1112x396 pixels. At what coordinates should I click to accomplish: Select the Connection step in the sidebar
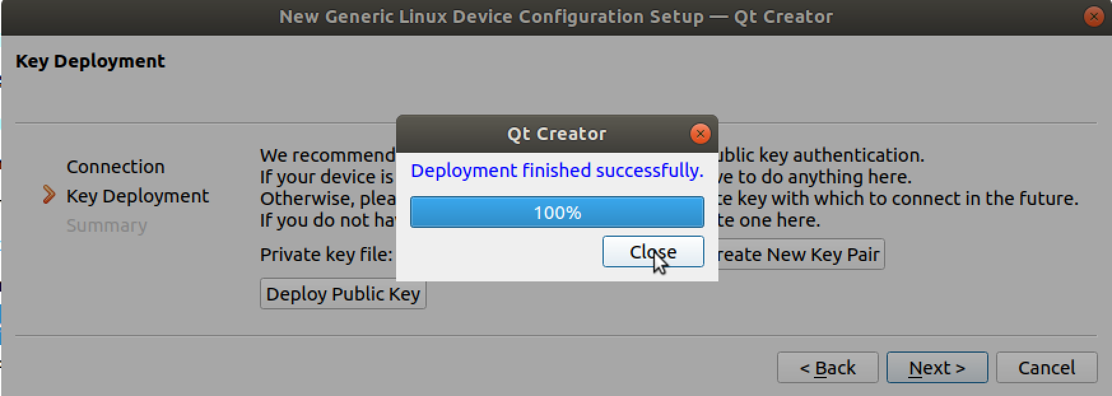115,167
